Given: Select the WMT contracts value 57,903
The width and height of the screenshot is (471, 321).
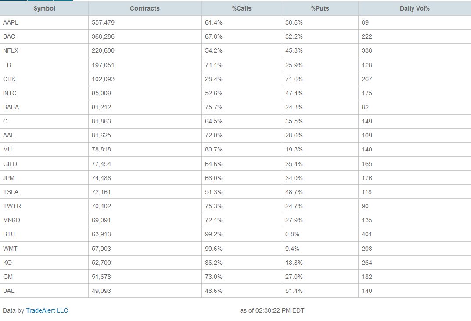Looking at the screenshot, I should click(101, 249).
